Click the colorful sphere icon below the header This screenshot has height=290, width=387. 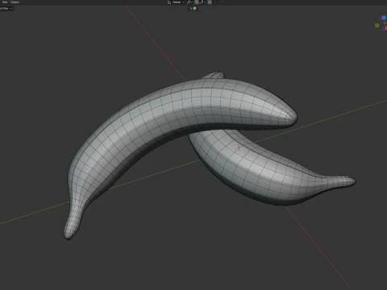click(x=195, y=8)
